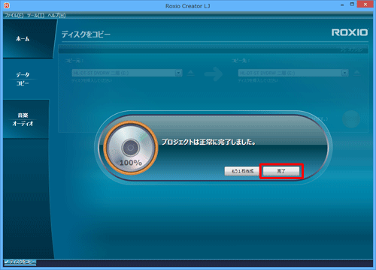Open the ファイル(F) menu
376x270 pixels.
click(14, 16)
